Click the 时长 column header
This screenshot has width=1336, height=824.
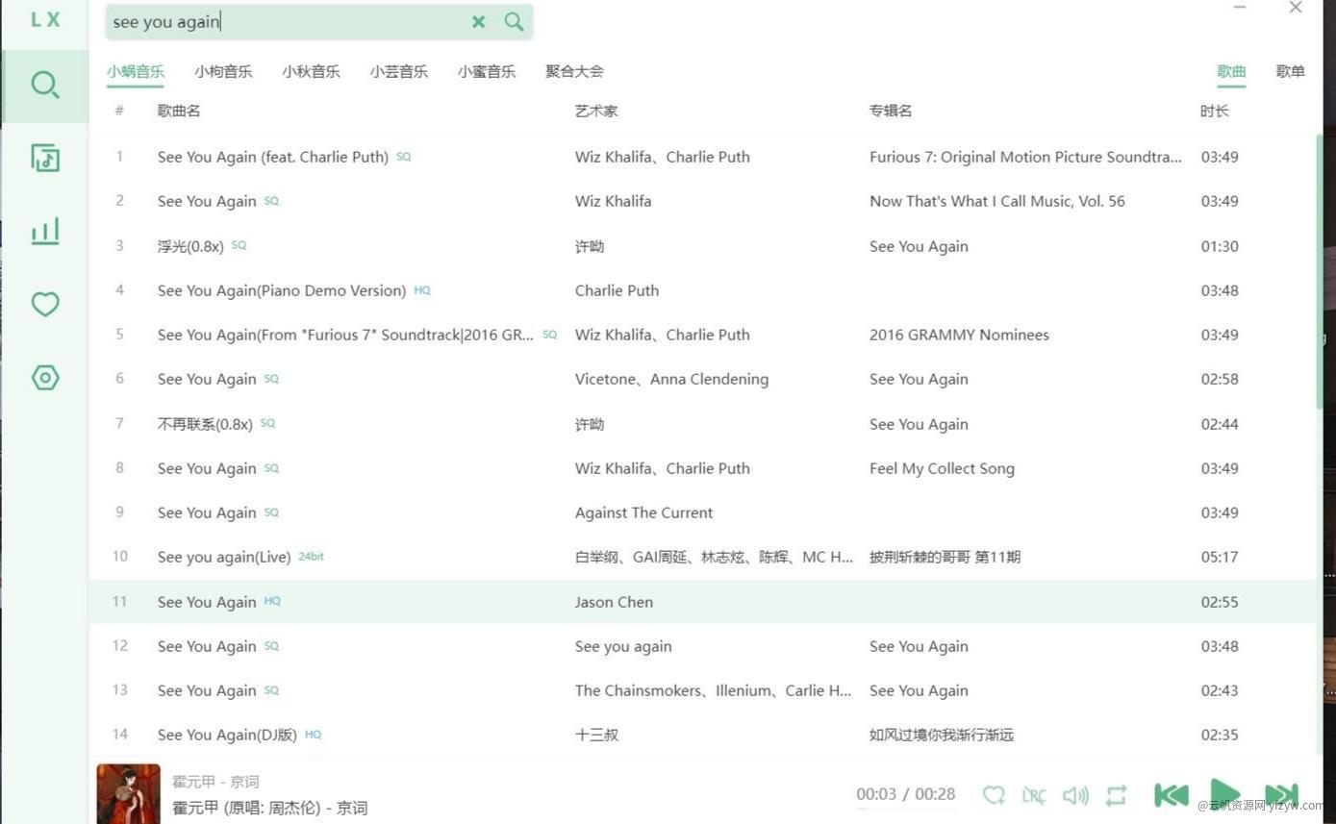tap(1215, 111)
